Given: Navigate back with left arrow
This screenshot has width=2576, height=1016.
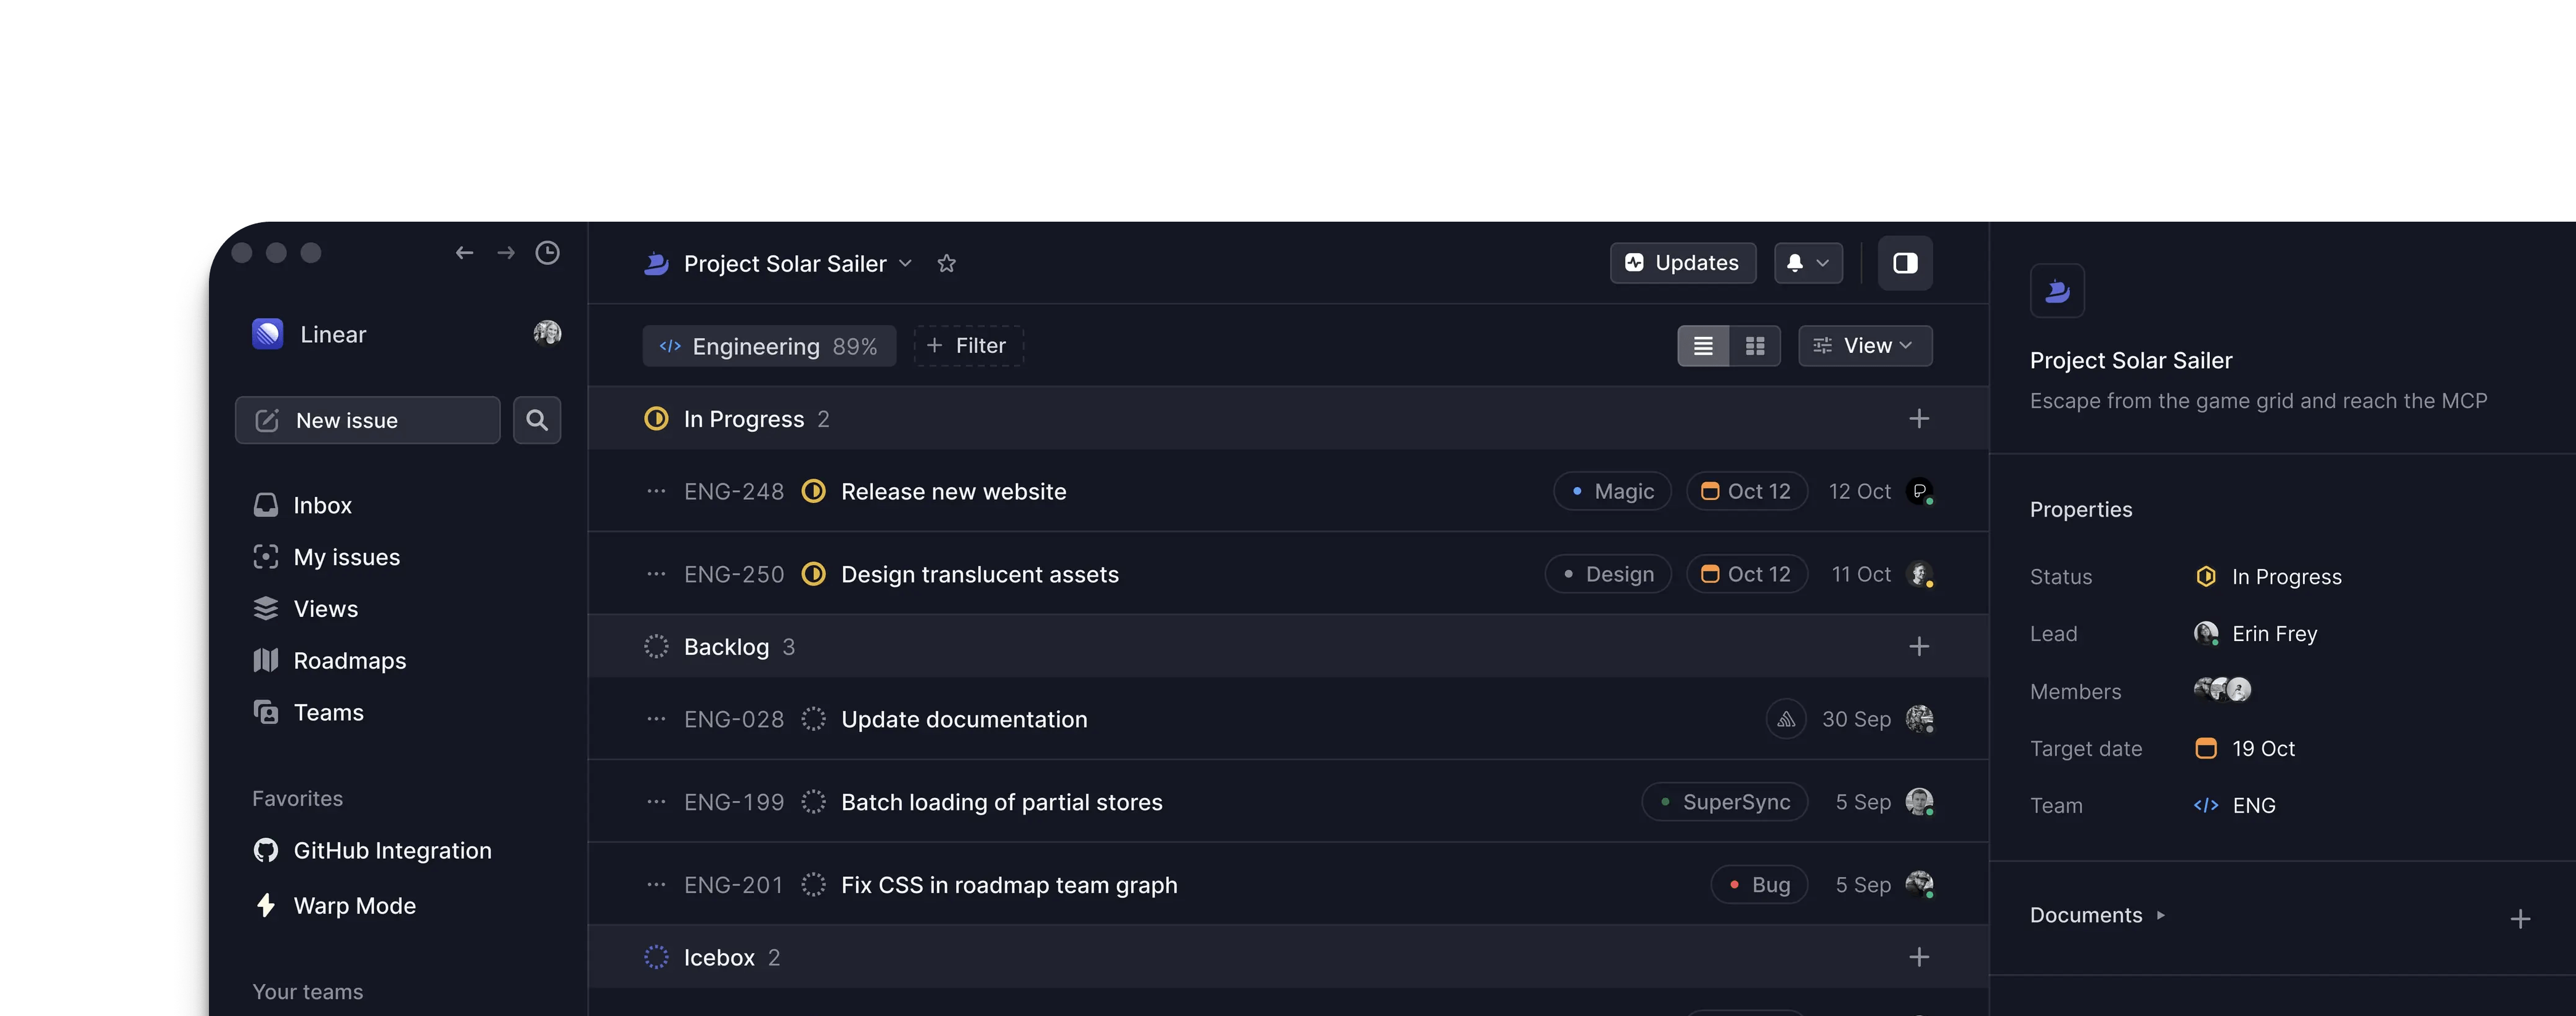Looking at the screenshot, I should point(464,252).
